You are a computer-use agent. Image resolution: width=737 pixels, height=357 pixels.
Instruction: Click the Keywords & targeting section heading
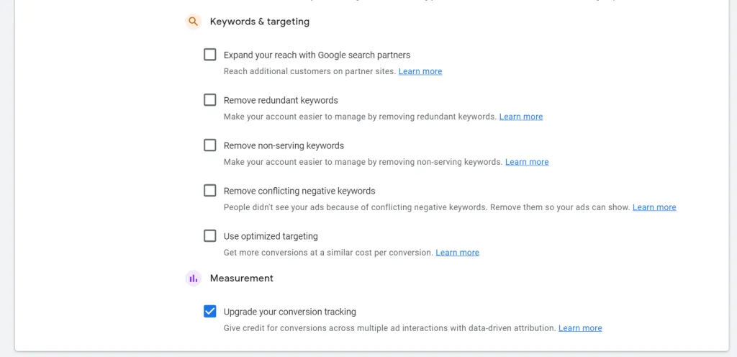[260, 22]
